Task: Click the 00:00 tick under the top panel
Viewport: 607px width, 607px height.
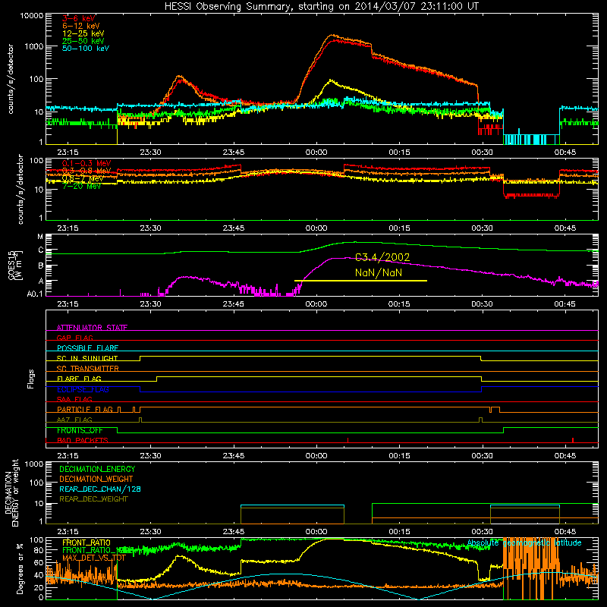Action: pos(316,153)
